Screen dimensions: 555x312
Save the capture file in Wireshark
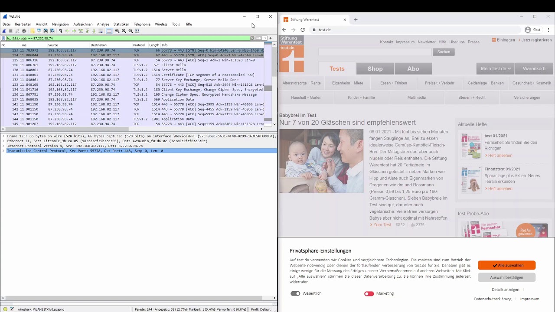coord(39,31)
